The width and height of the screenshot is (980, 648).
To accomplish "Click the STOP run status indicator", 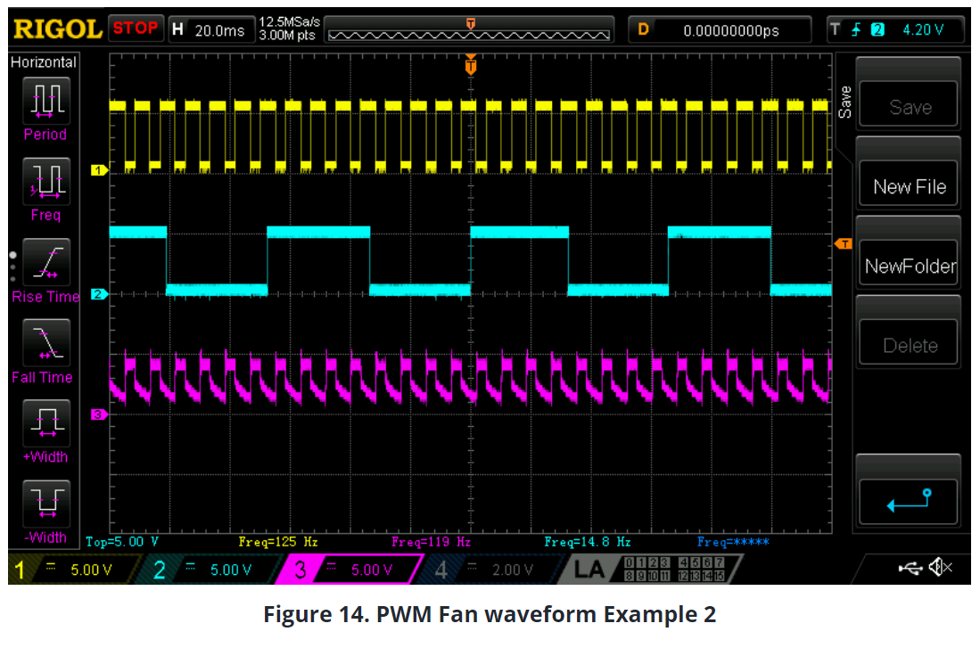I will (136, 29).
